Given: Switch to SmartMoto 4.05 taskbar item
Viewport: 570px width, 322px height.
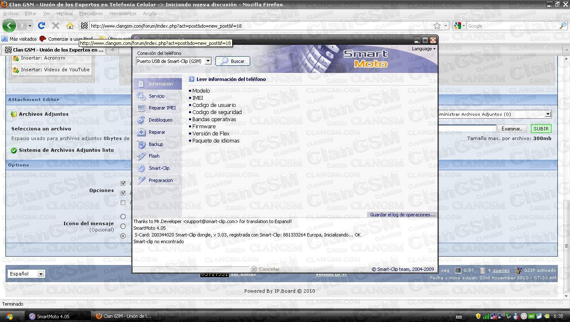Looking at the screenshot, I should [x=58, y=316].
